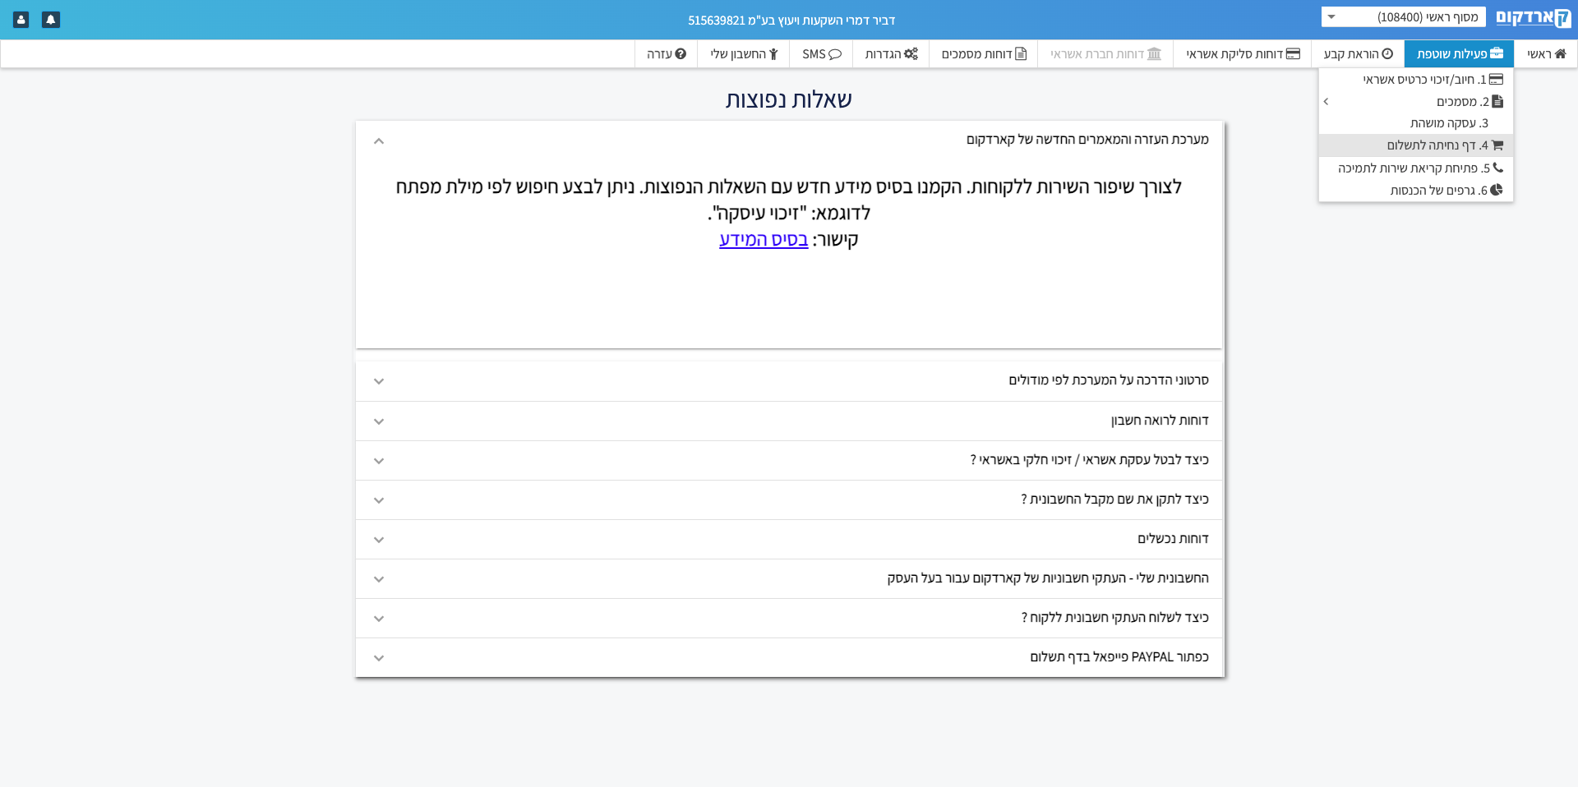Select 2. מסמכים menu entry
1578x787 pixels.
(1416, 102)
